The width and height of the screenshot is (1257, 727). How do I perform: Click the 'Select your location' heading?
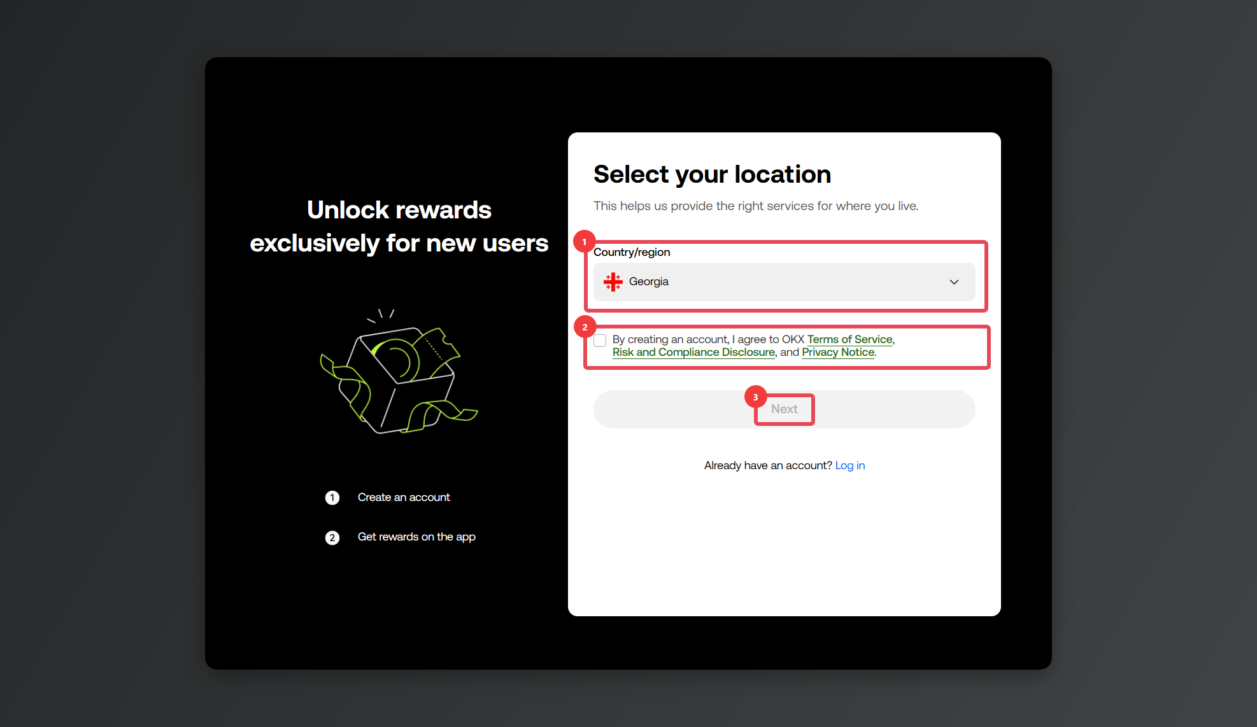712,174
